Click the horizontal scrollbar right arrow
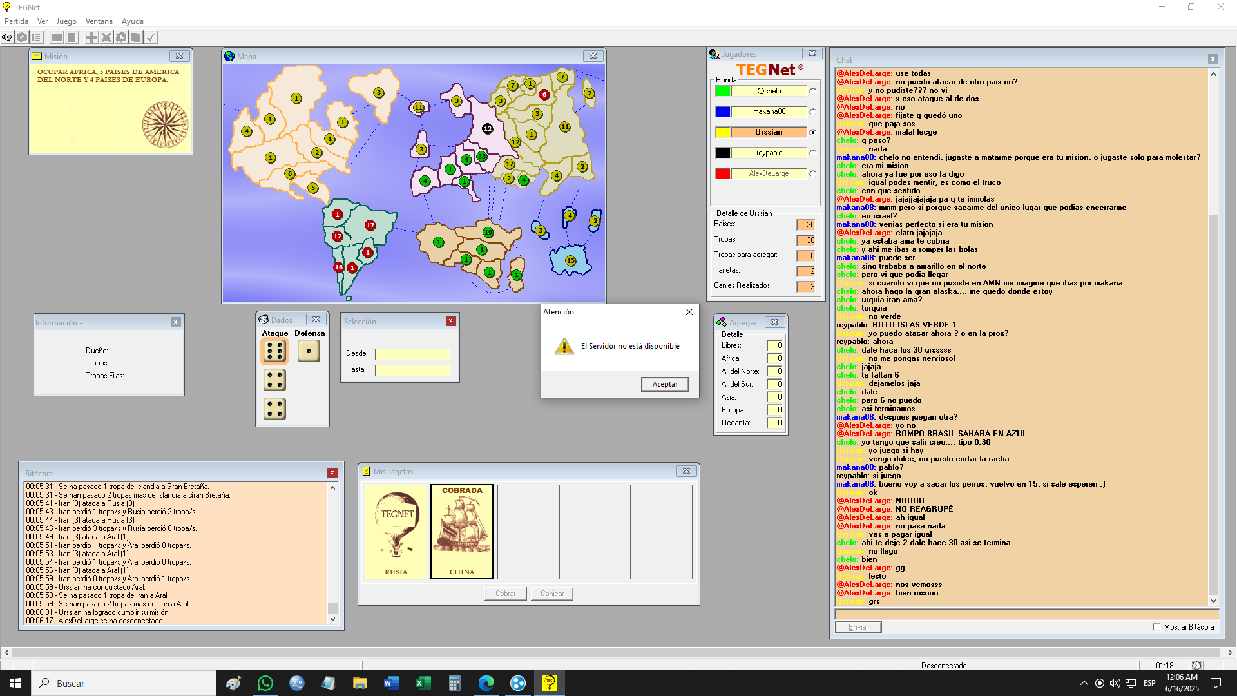The image size is (1237, 696). click(1230, 652)
